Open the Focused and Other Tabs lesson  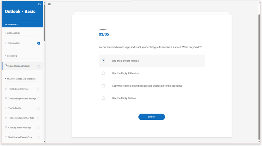[21, 118]
